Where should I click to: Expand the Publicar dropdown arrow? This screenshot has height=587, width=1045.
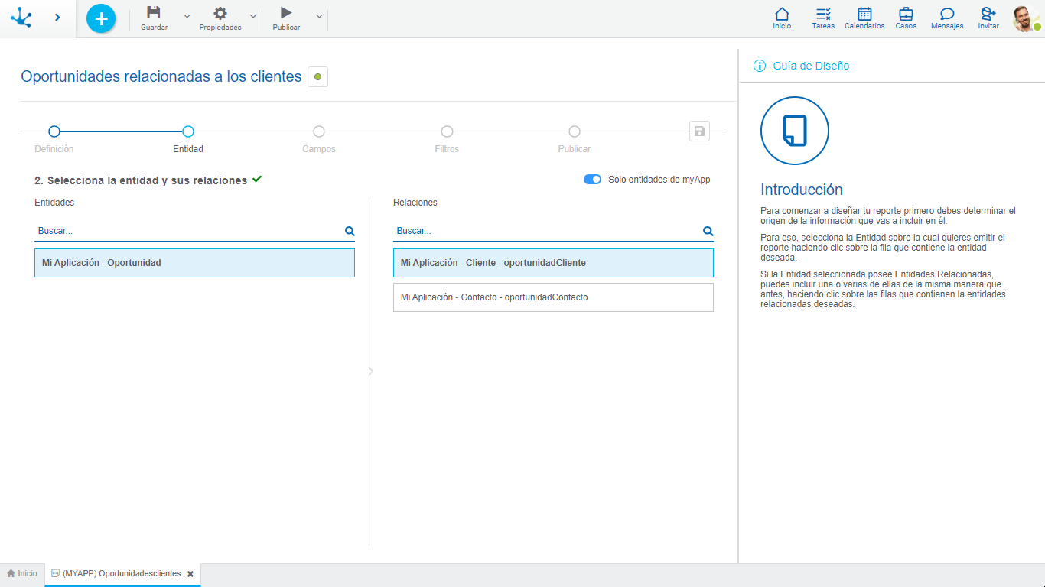(319, 16)
